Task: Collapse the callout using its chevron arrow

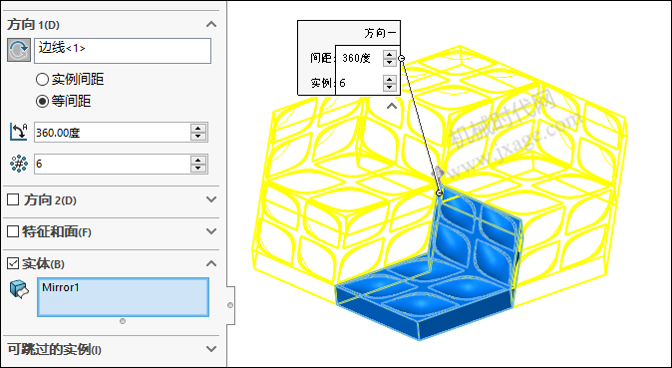Action: click(x=392, y=106)
